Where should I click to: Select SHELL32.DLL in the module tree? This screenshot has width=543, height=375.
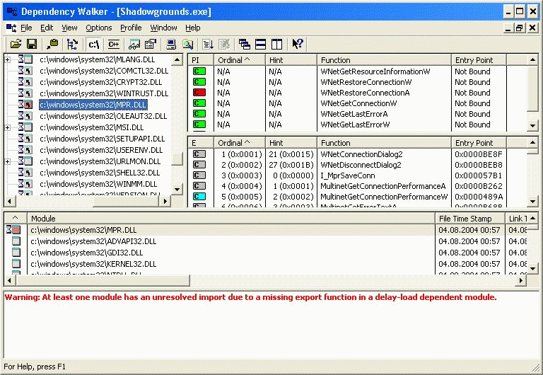[x=100, y=173]
